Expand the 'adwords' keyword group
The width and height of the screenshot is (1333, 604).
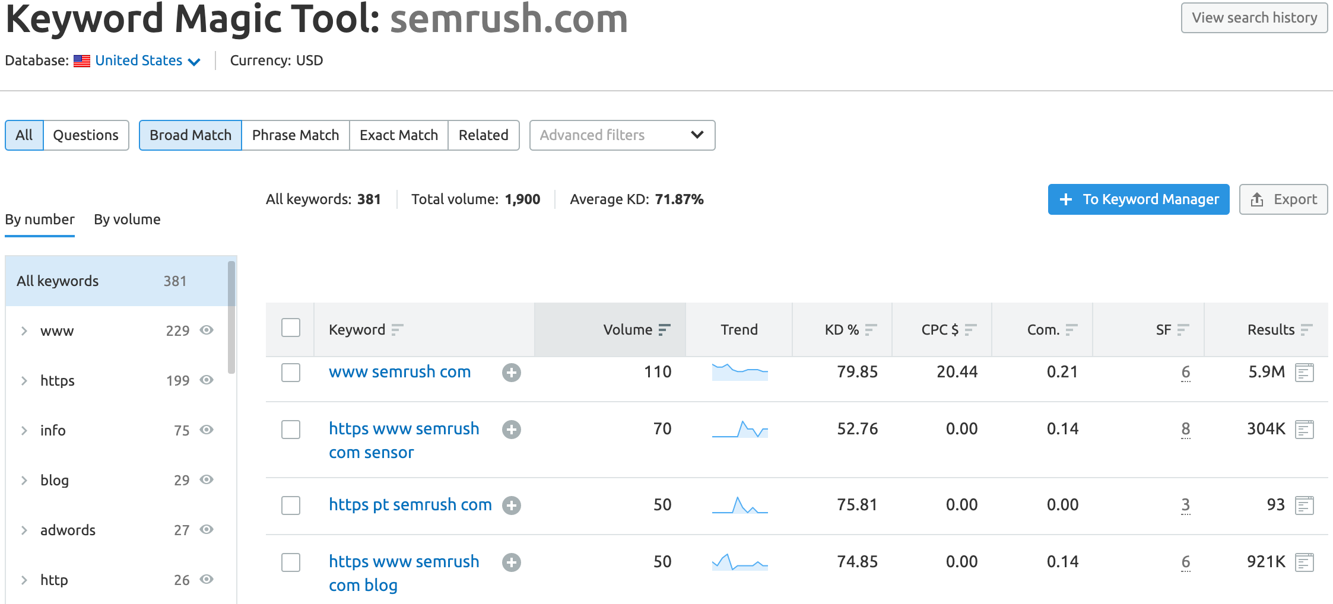[x=24, y=530]
